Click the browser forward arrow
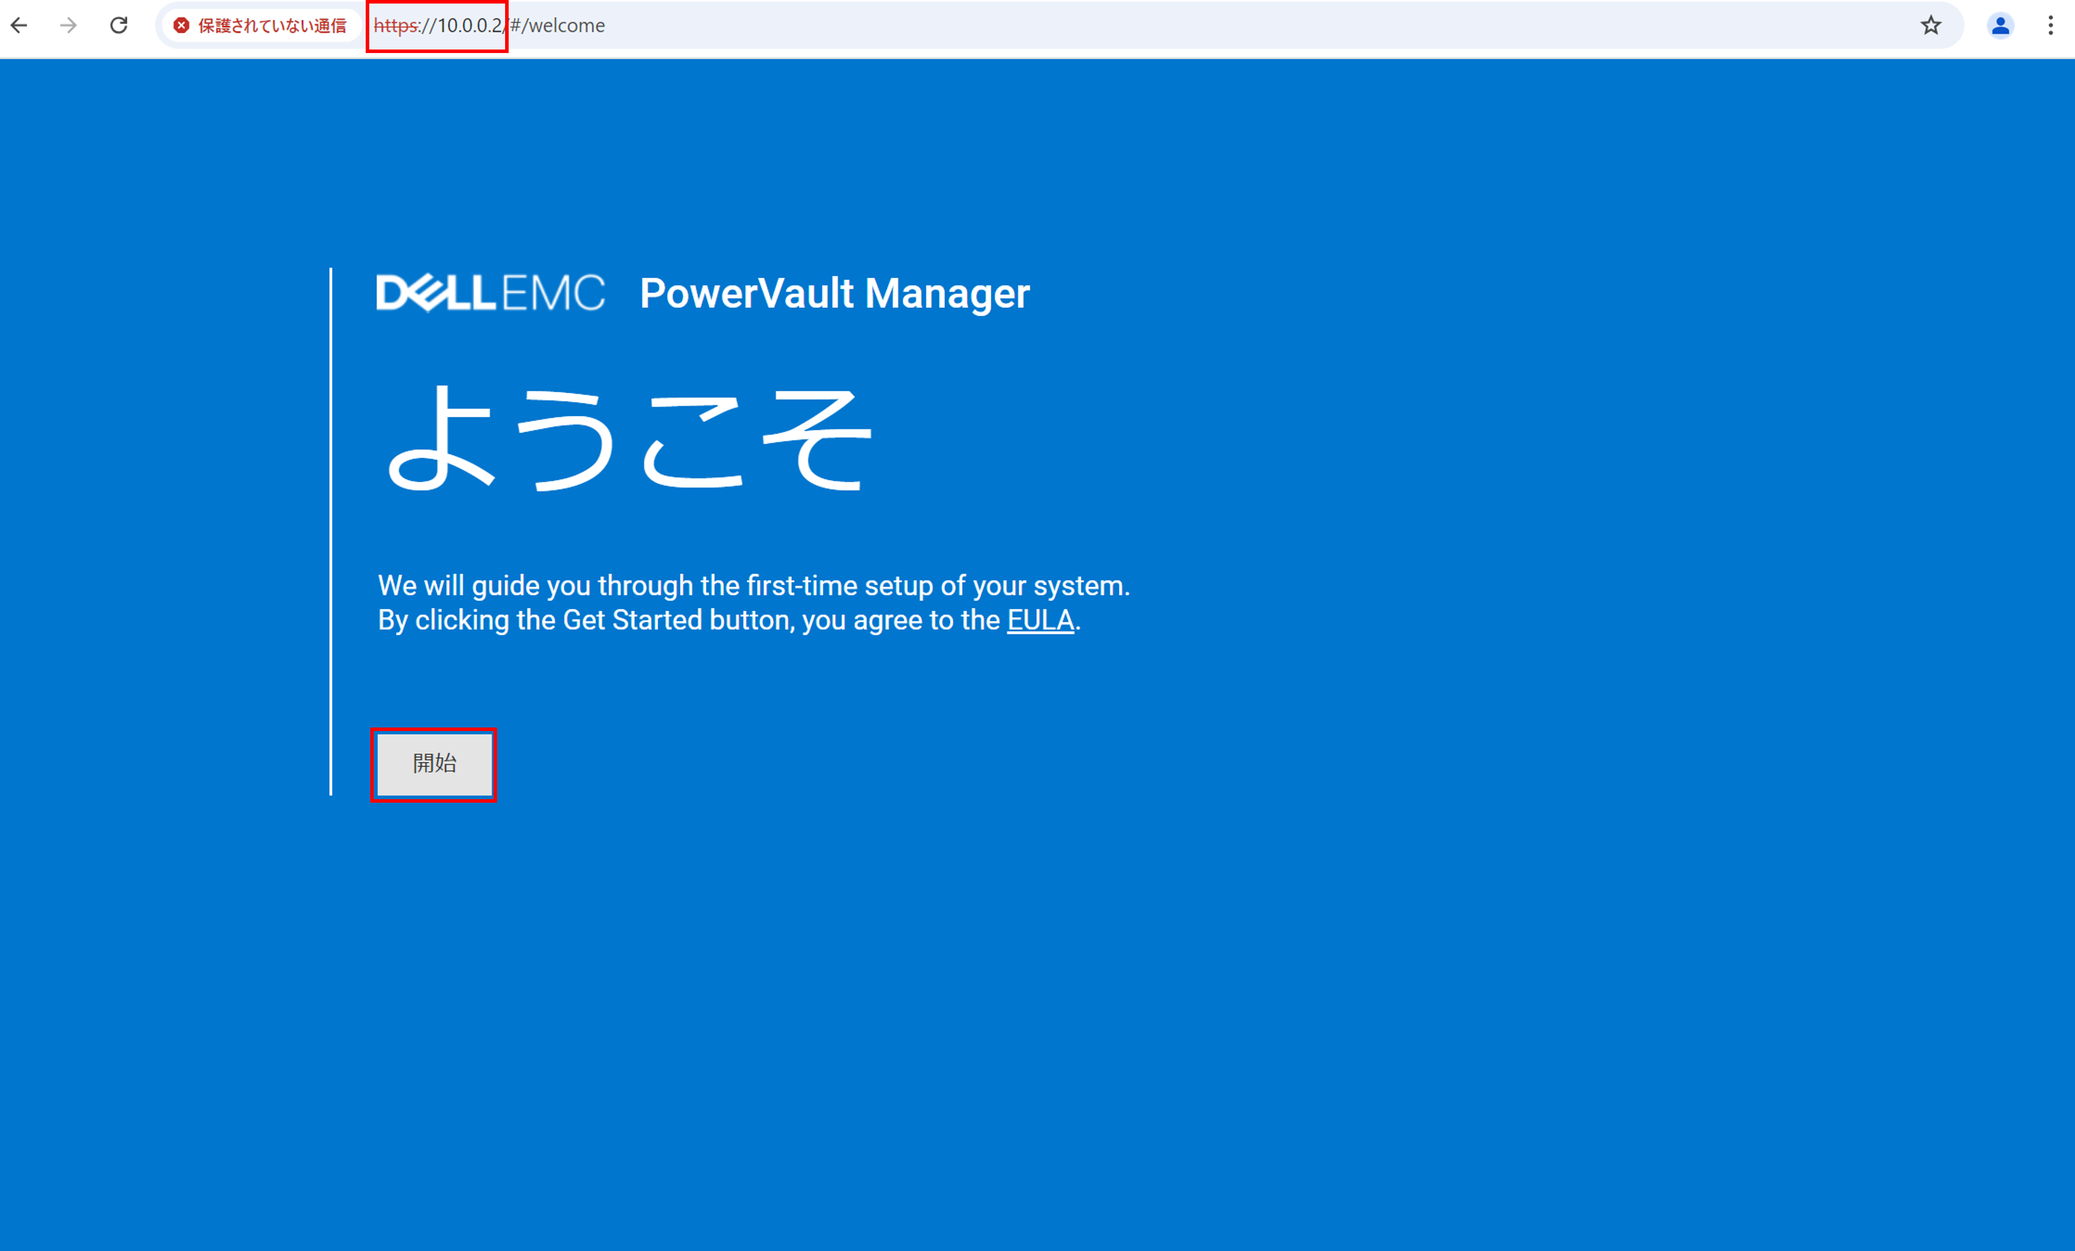 (x=69, y=25)
